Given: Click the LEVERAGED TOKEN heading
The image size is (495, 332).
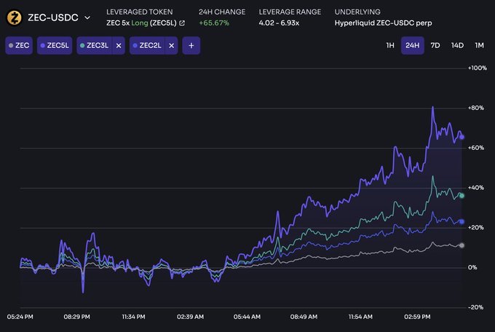Looking at the screenshot, I should coord(140,12).
